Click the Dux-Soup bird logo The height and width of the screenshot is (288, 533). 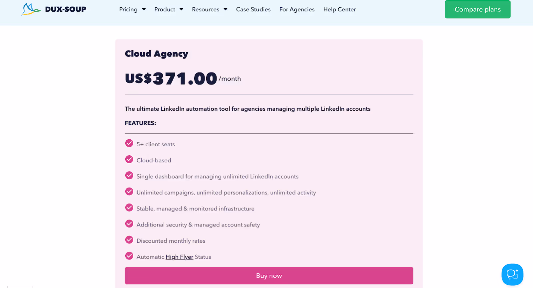pos(31,9)
